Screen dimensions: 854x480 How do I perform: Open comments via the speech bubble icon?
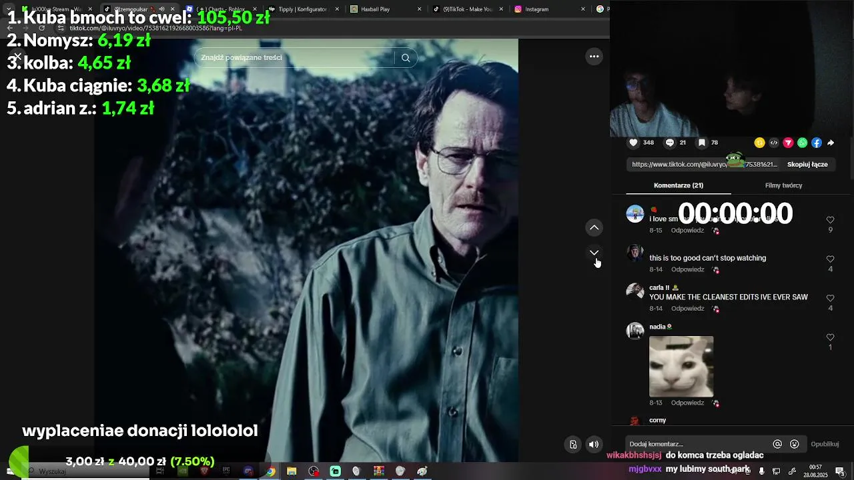coord(670,143)
